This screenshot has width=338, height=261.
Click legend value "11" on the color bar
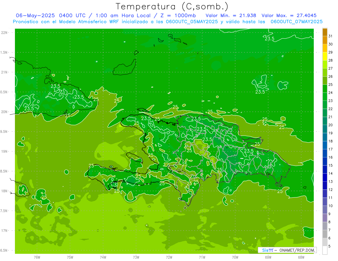331,198
